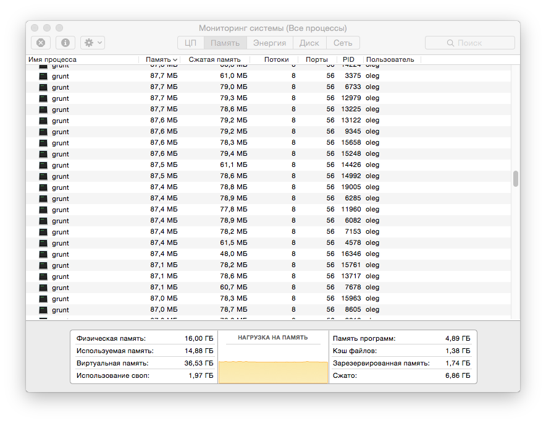This screenshot has height=423, width=546.
Task: Sort by Пользователь column header
Action: (390, 59)
